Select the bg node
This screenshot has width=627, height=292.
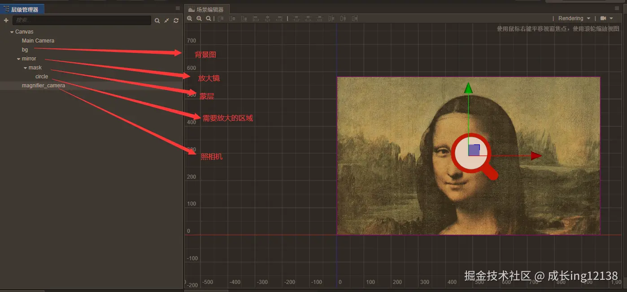[x=25, y=50]
